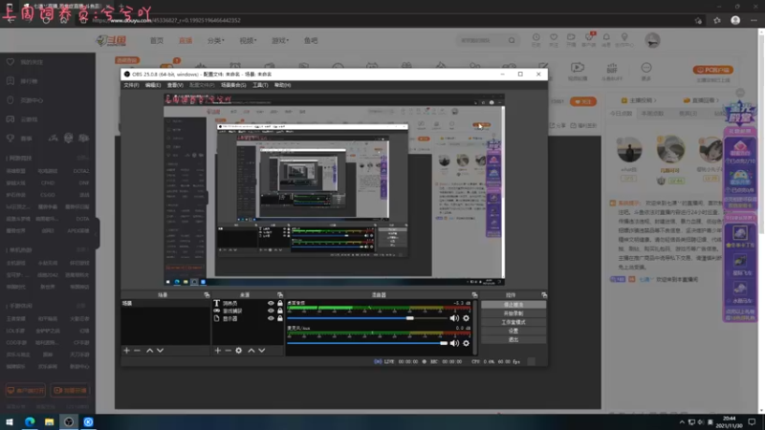Add a new source with Sources panel plus icon
The height and width of the screenshot is (430, 765).
218,351
